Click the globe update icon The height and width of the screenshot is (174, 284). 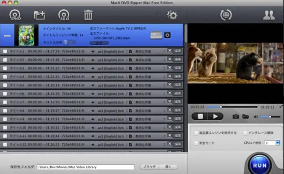pos(226,15)
